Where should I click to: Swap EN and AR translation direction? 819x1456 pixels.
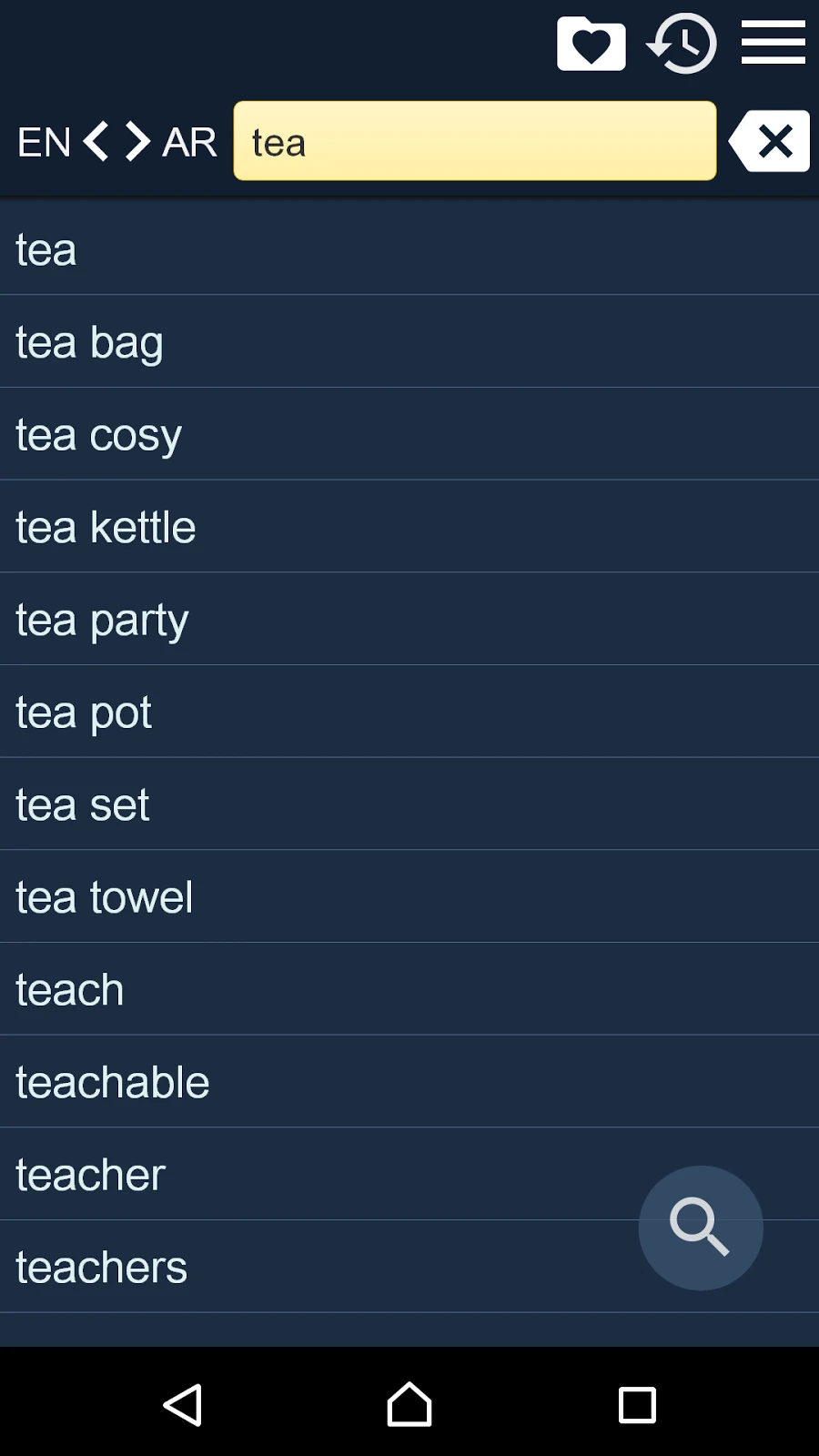point(116,142)
